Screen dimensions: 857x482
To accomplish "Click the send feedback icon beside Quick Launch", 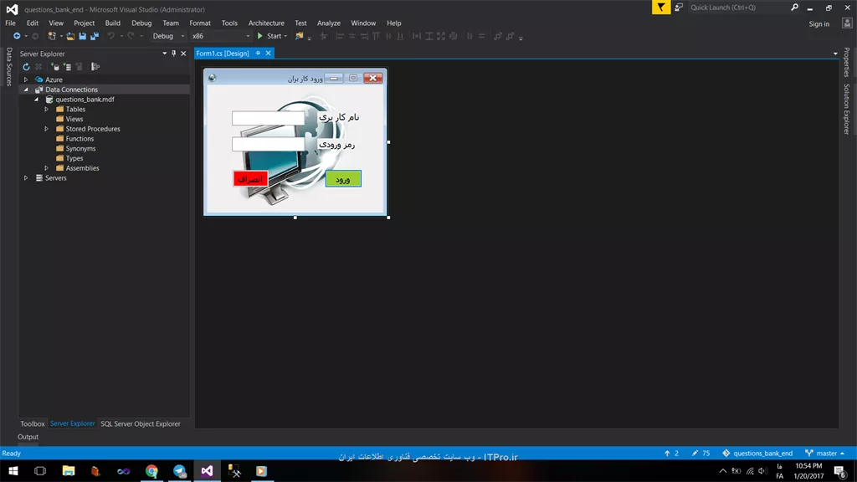I will tap(679, 7).
